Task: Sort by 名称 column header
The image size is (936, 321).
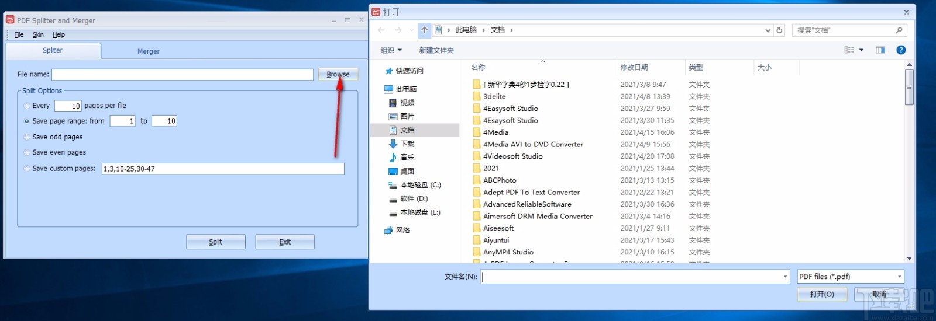Action: click(x=478, y=68)
